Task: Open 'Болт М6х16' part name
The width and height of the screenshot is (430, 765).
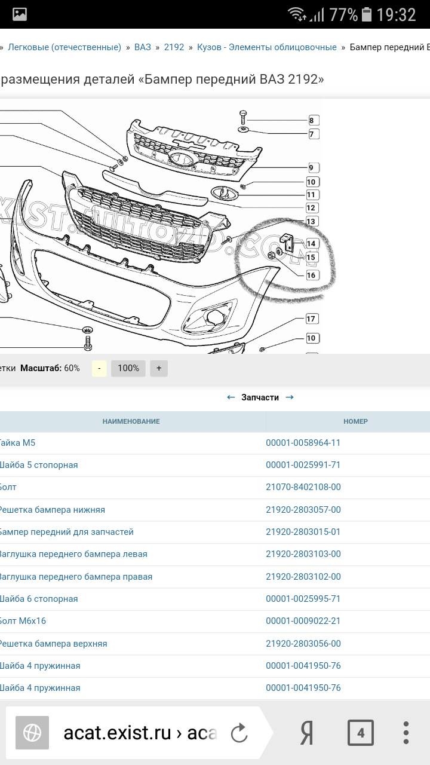Action: (x=23, y=621)
